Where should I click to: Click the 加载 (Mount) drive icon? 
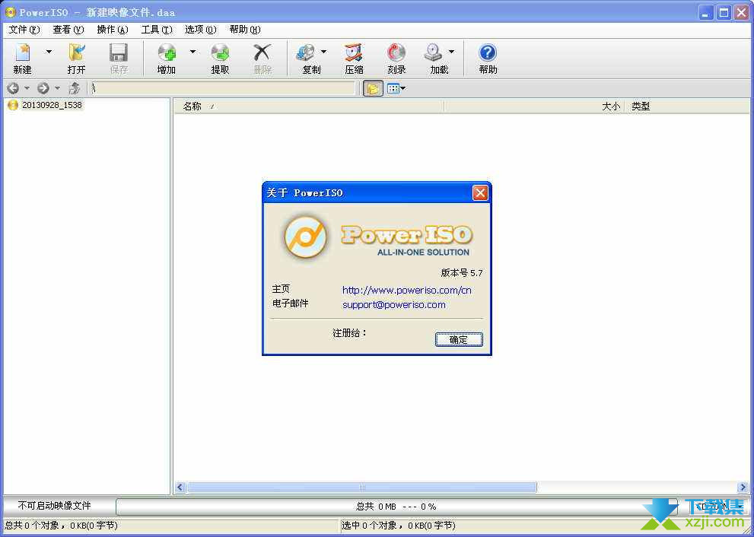[433, 53]
